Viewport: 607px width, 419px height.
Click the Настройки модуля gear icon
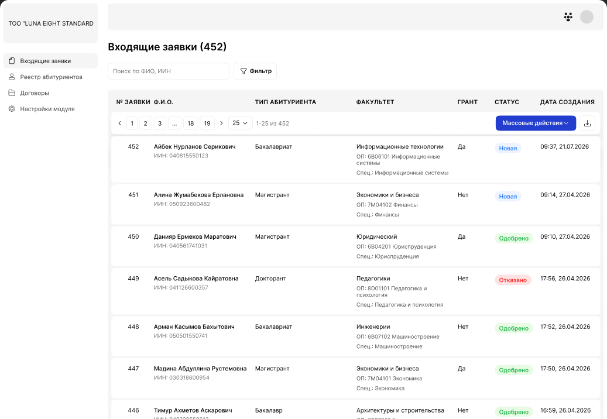click(x=12, y=109)
